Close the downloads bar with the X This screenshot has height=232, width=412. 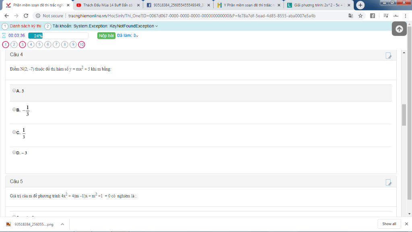coord(406,224)
